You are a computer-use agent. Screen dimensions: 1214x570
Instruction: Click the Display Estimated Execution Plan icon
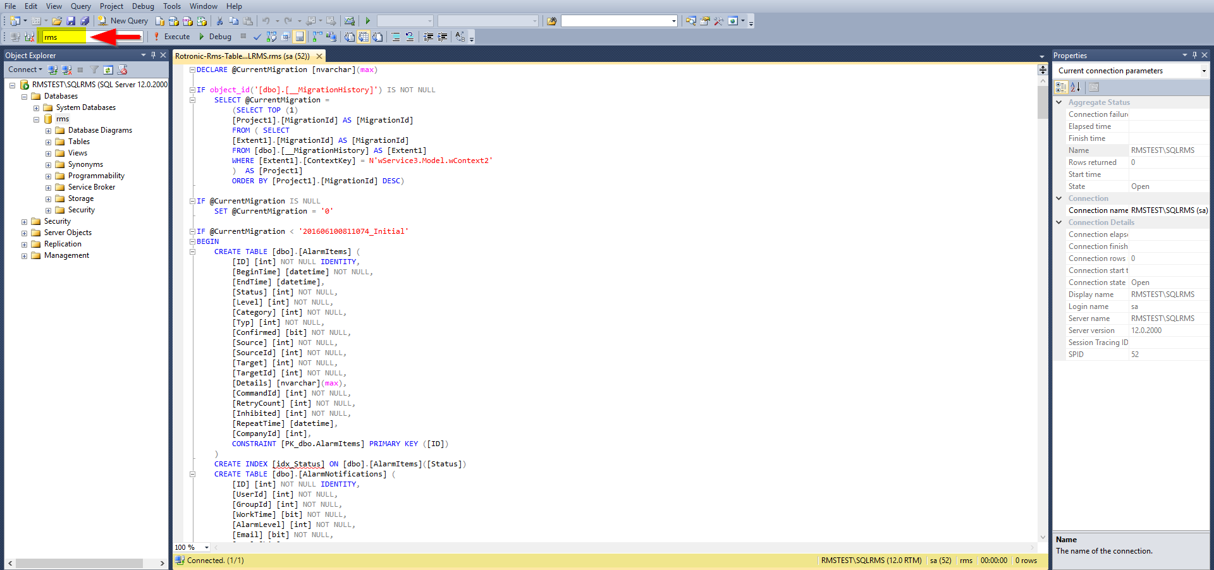tap(272, 37)
